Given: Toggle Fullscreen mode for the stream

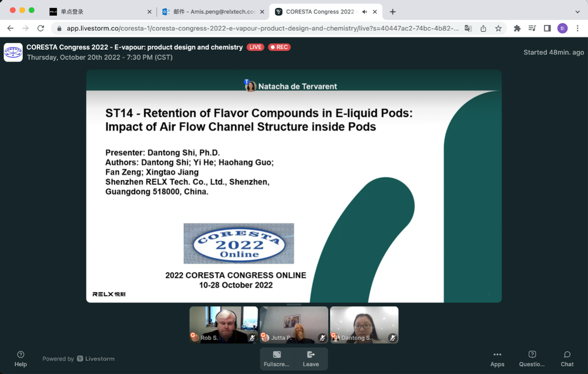Looking at the screenshot, I should [277, 359].
